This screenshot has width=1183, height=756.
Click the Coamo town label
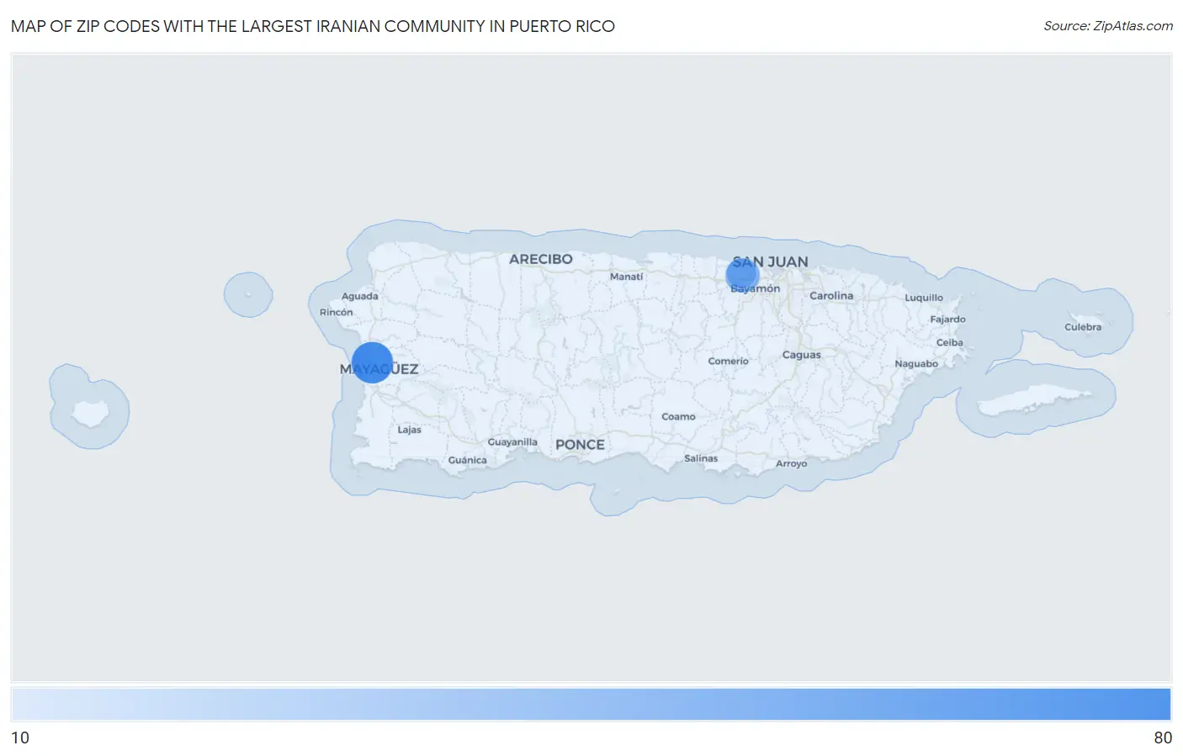678,417
